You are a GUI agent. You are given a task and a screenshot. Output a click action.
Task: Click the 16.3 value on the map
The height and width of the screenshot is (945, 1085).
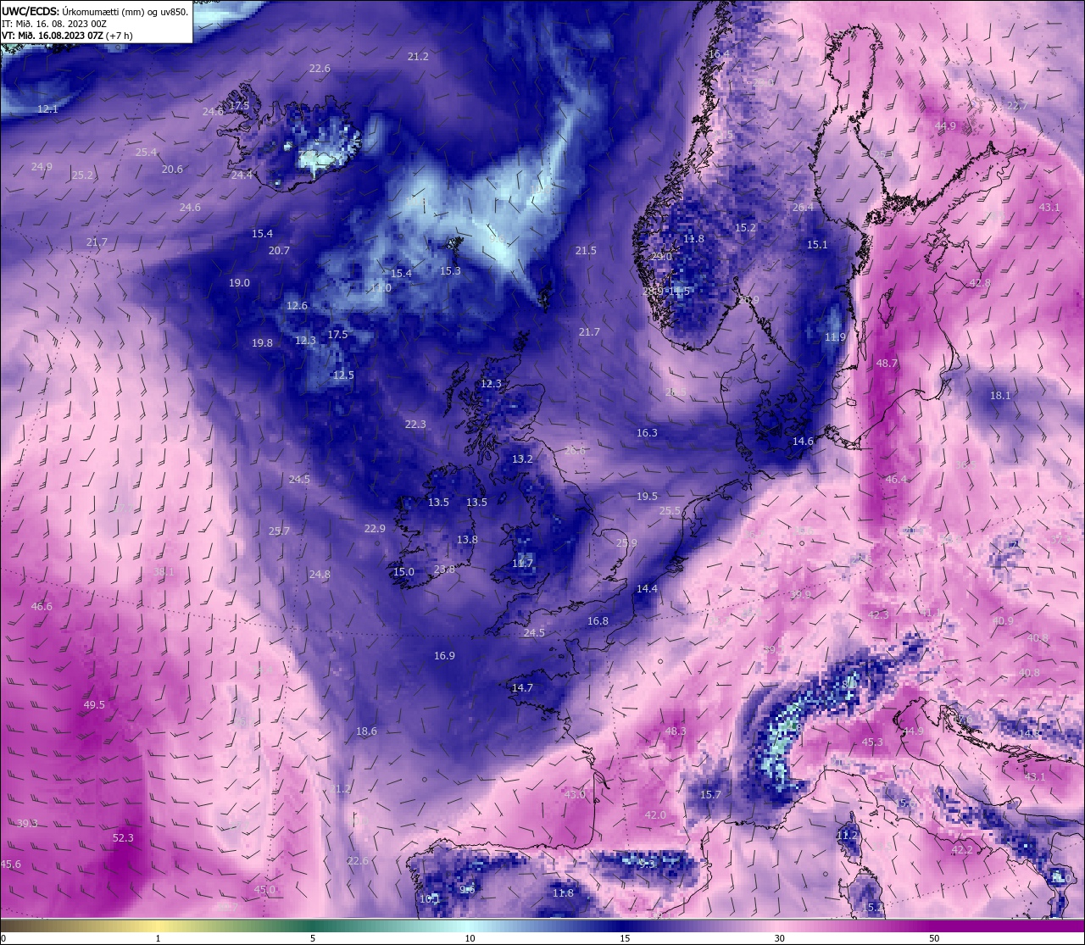click(647, 432)
